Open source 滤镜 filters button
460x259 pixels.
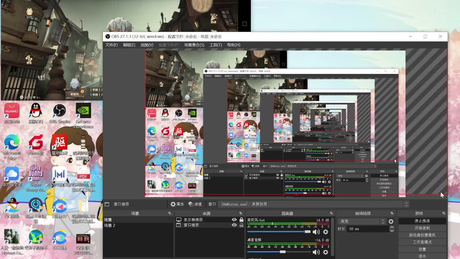point(195,204)
